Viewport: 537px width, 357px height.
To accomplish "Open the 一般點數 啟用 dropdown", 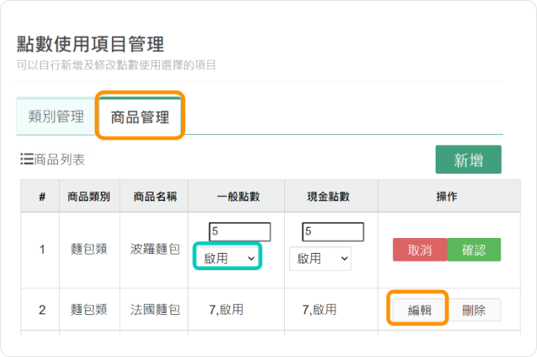I will click(228, 258).
